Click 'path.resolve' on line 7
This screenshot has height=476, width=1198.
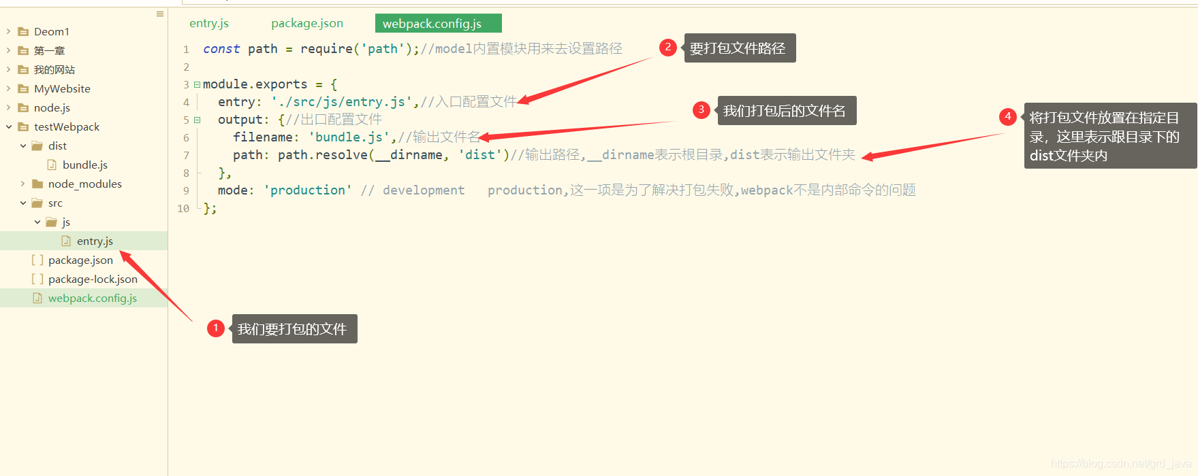(323, 155)
